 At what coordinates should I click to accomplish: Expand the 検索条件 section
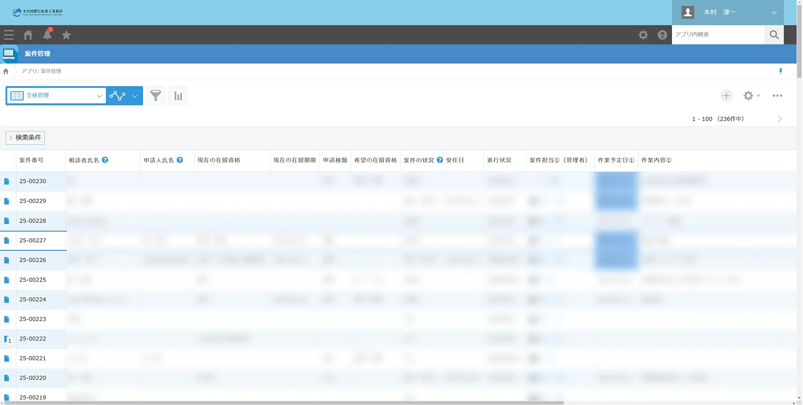25,138
